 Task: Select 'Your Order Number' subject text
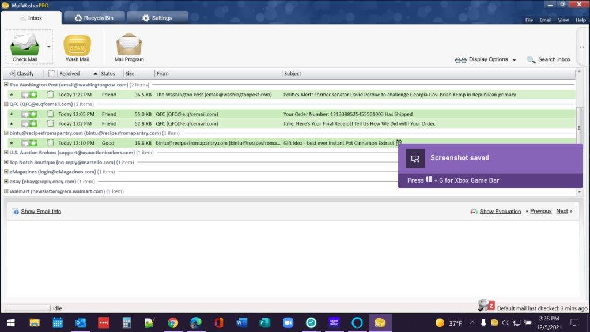[x=348, y=114]
